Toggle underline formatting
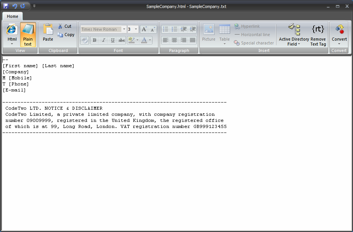The height and width of the screenshot is (232, 353). (x=113, y=40)
